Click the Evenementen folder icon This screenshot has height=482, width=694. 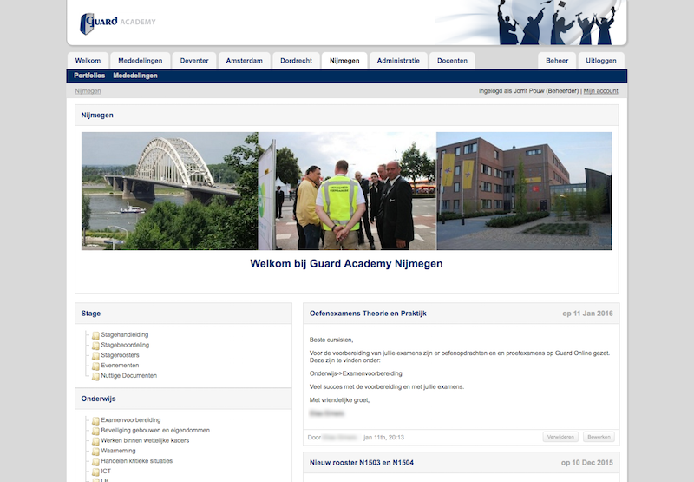[95, 366]
